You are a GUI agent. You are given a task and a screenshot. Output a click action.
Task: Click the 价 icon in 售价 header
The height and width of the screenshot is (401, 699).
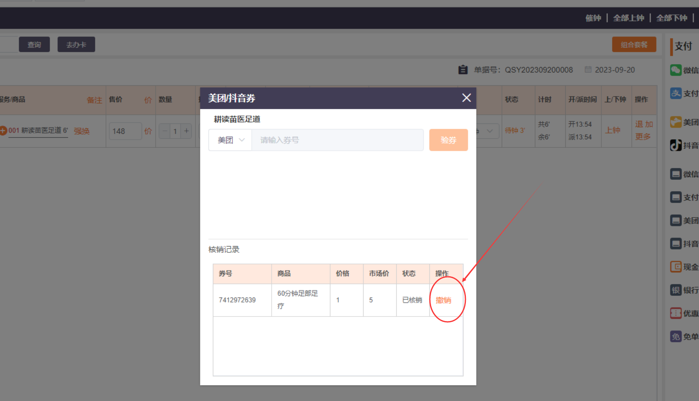(148, 100)
